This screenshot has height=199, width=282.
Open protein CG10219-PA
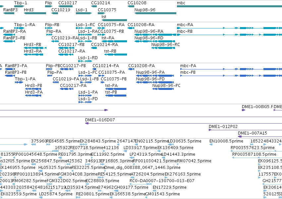point(66,79)
